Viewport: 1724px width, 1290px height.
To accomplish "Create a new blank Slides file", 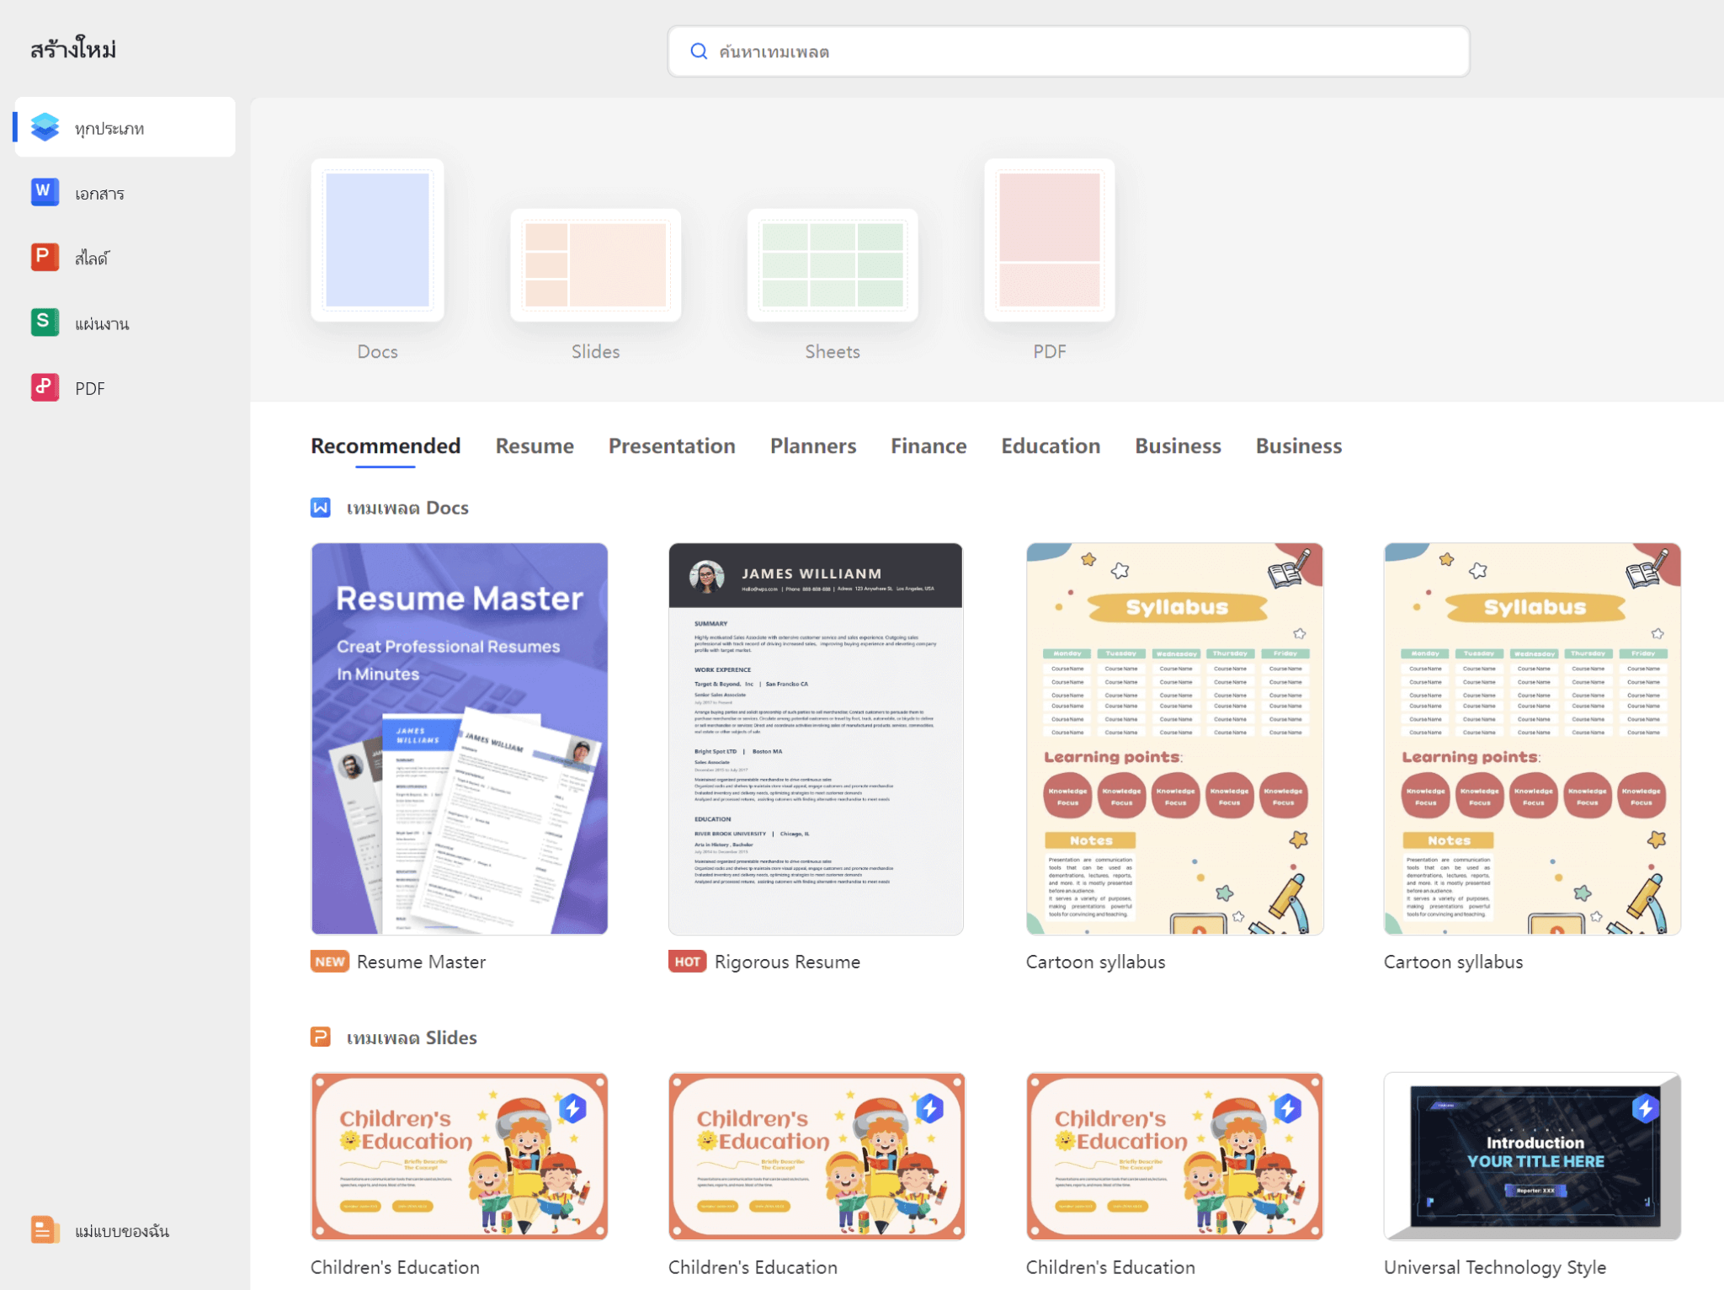I will (595, 265).
